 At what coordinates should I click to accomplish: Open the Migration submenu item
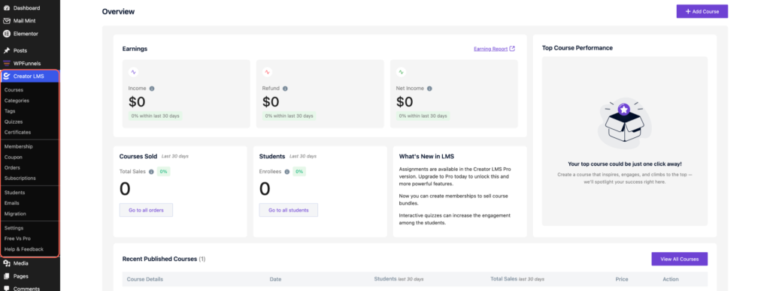[x=15, y=214]
